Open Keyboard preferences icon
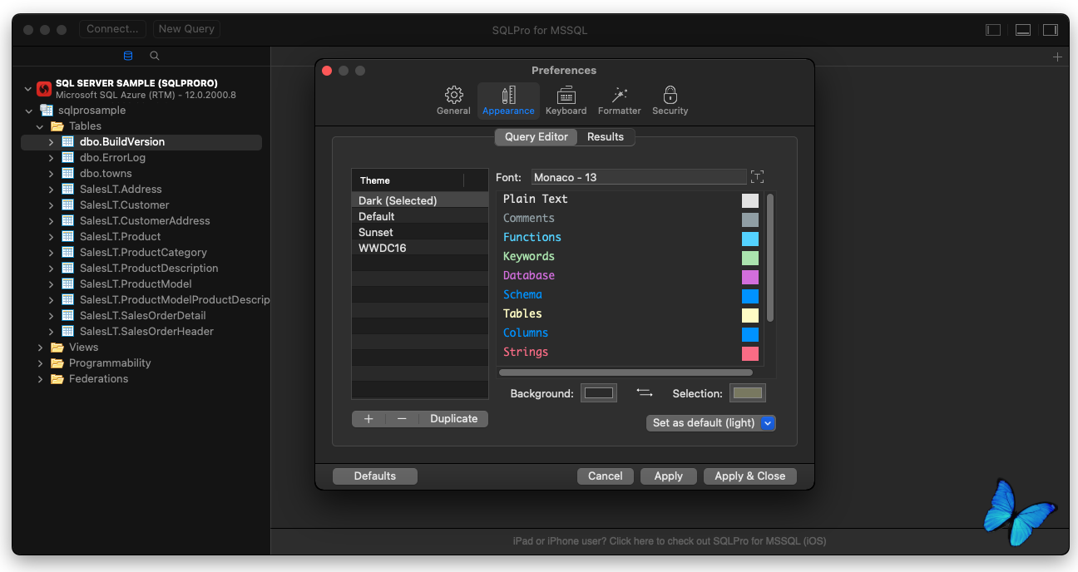 [x=566, y=95]
